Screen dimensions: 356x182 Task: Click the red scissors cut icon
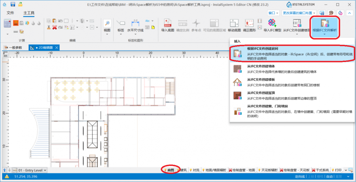(48, 27)
